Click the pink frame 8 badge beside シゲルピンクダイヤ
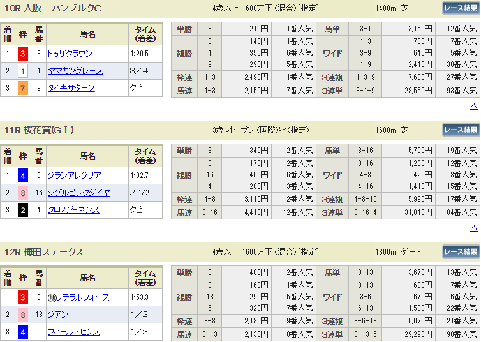Image resolution: width=481 pixels, height=342 pixels. pyautogui.click(x=23, y=193)
